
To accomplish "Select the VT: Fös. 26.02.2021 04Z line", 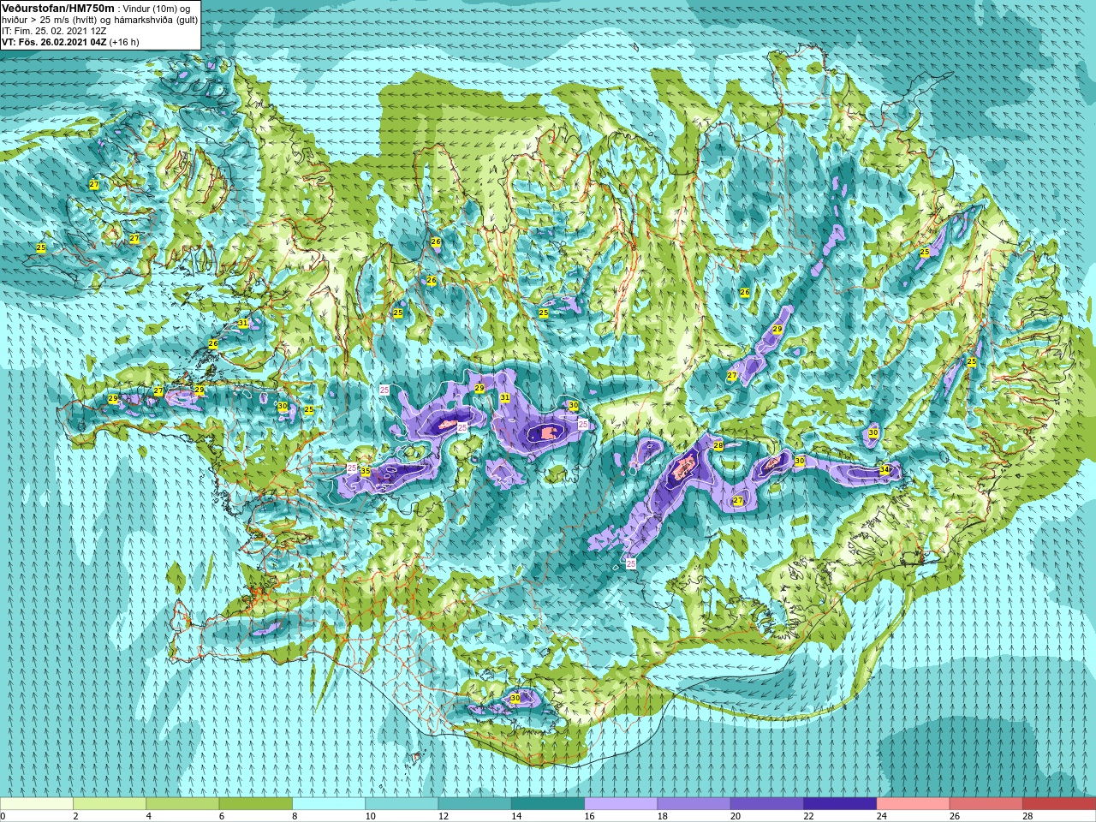I will (54, 41).
